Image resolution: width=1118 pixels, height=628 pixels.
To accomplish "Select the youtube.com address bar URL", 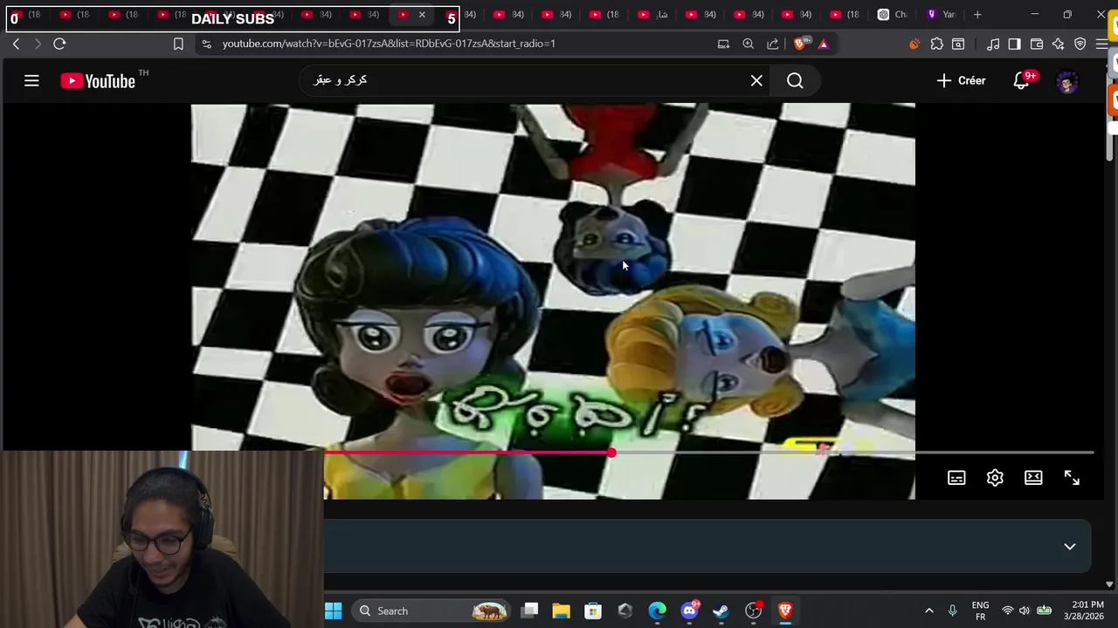I will [x=389, y=44].
